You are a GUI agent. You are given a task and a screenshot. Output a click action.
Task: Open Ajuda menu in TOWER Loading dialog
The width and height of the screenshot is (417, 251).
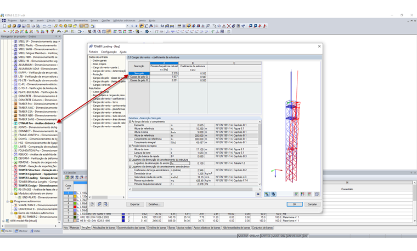(123, 52)
